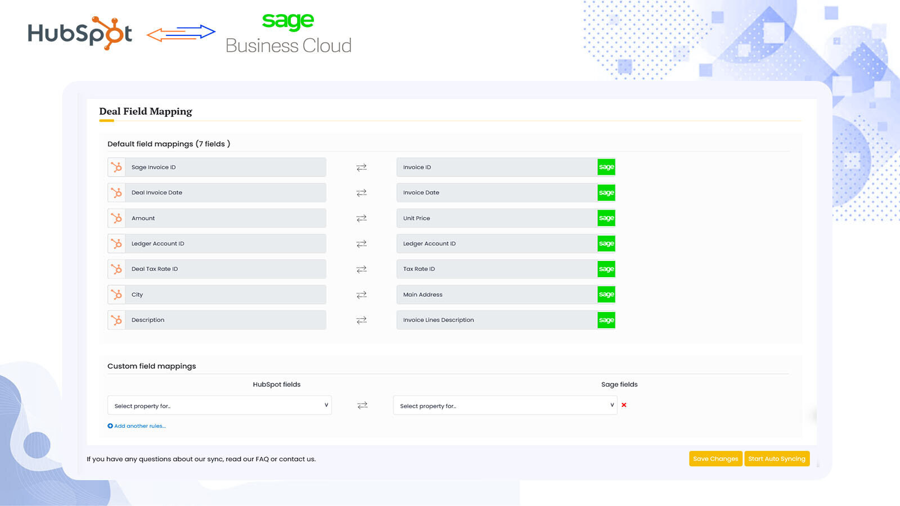900x506 pixels.
Task: Select the Invoice Lines Description Sage field
Action: [497, 320]
